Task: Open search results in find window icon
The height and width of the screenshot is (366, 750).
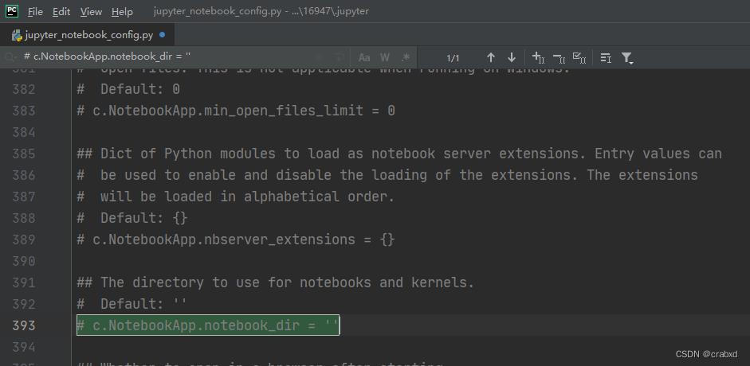Action: point(606,58)
